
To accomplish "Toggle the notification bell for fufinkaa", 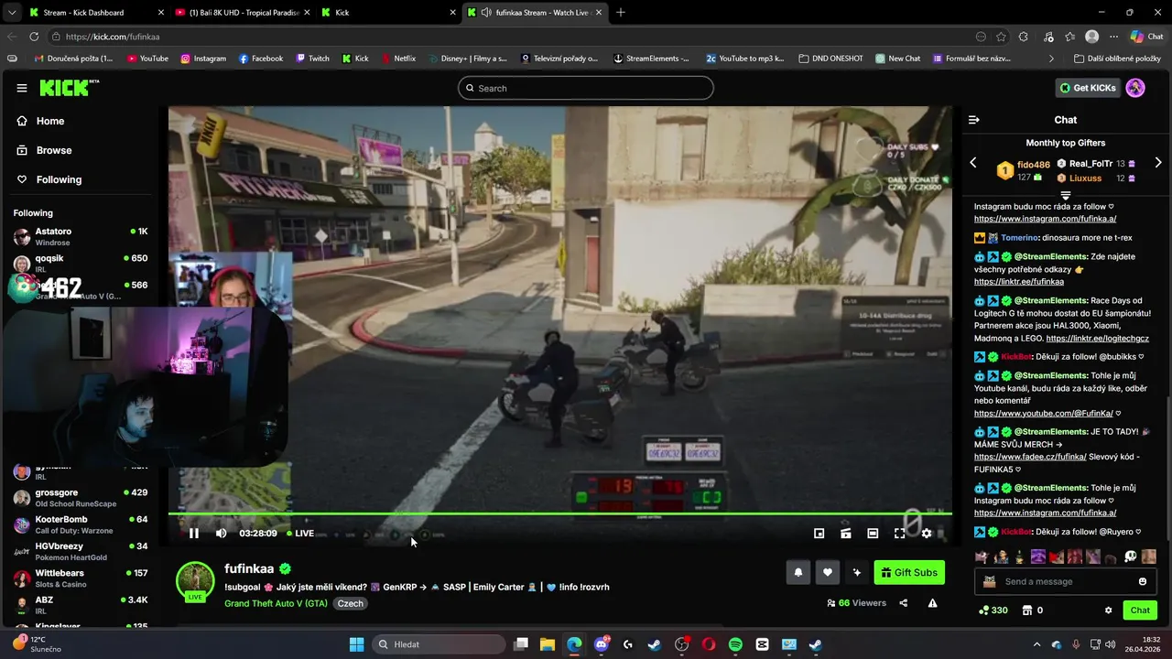I will click(x=798, y=573).
